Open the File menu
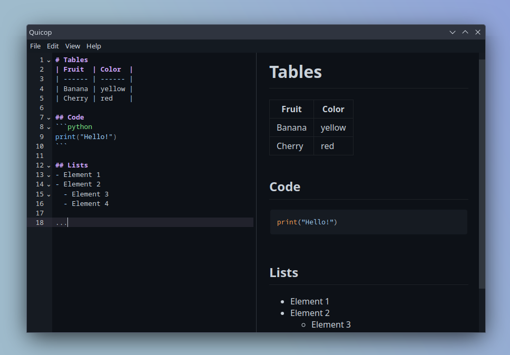Viewport: 510px width, 355px height. click(x=35, y=46)
